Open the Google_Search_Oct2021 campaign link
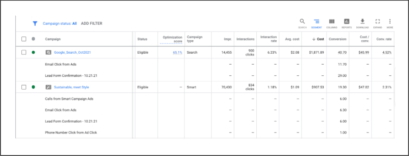Viewport: 409px width, 156px height. point(72,52)
